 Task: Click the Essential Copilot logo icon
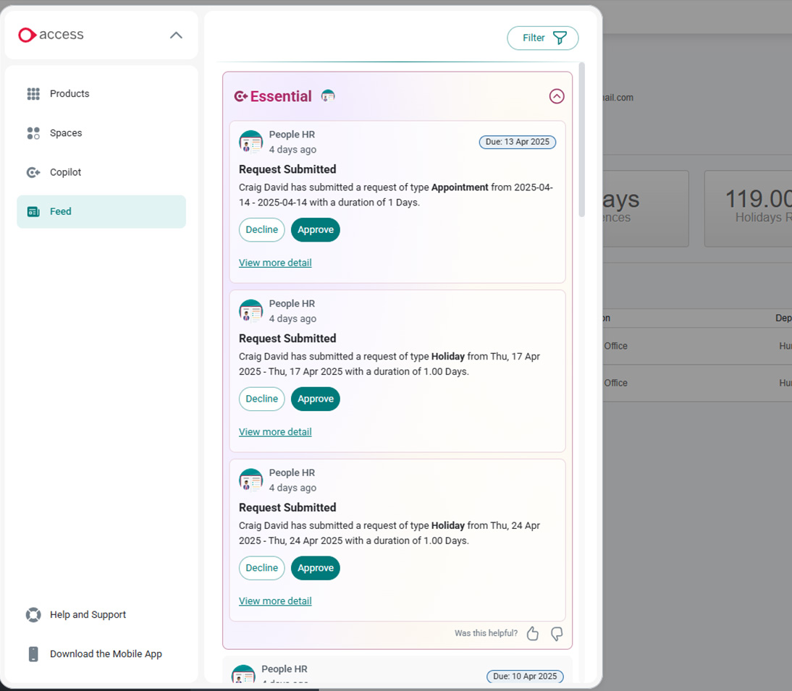point(240,96)
